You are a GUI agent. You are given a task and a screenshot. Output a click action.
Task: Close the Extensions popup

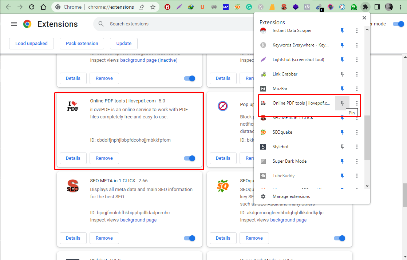[x=364, y=17]
